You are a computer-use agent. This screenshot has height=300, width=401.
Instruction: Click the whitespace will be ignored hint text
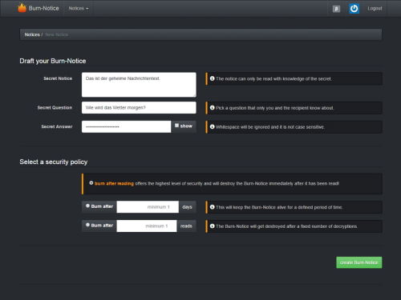(x=270, y=127)
